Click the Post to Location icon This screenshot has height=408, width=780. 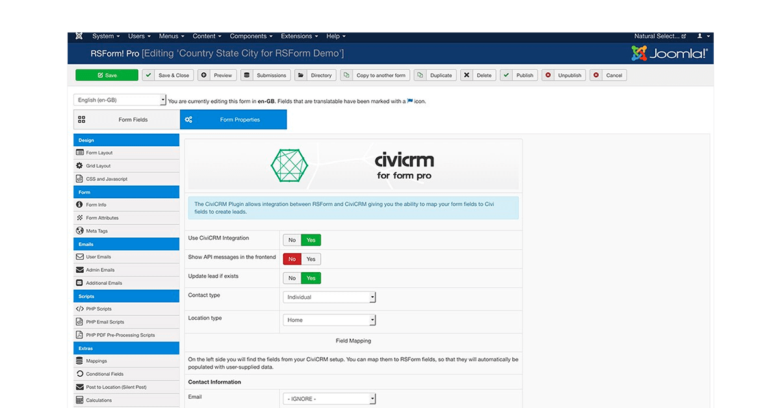(x=80, y=387)
